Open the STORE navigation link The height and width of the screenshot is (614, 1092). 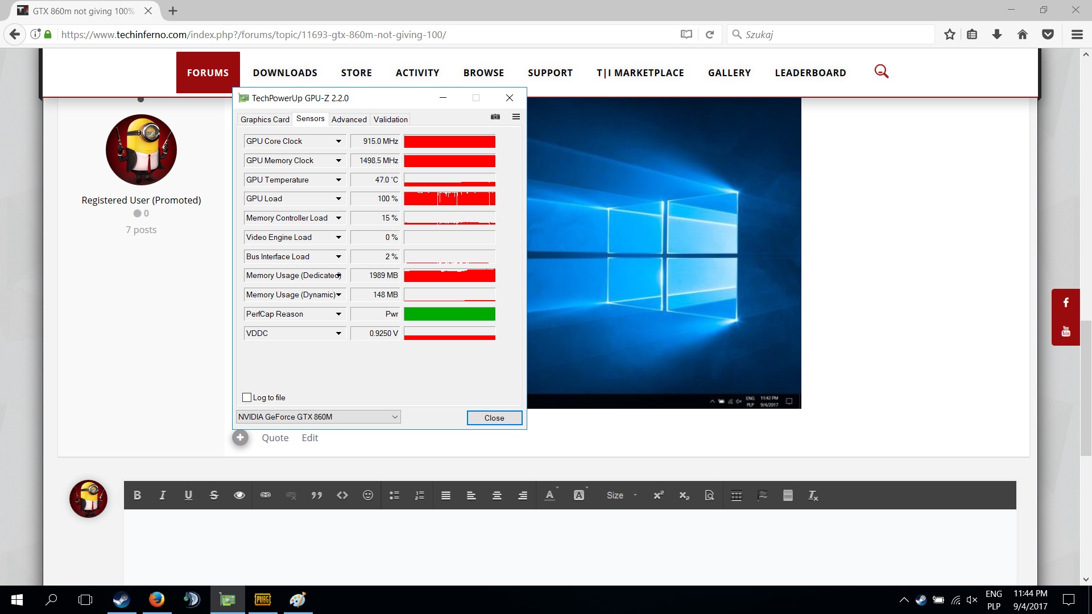click(x=357, y=73)
